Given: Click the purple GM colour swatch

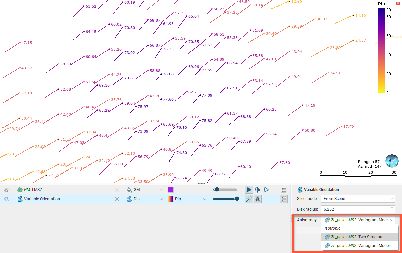Looking at the screenshot, I should click(170, 190).
